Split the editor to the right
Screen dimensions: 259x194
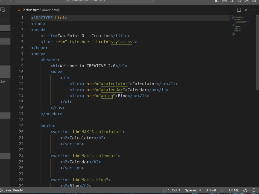tap(239, 10)
